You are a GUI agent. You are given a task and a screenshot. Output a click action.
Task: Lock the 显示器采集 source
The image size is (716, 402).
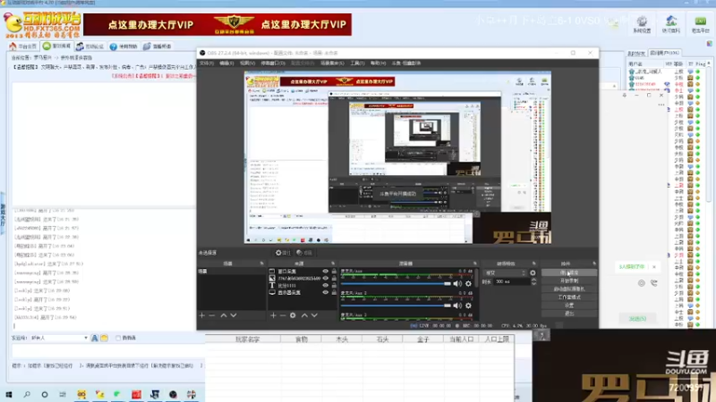pyautogui.click(x=334, y=293)
